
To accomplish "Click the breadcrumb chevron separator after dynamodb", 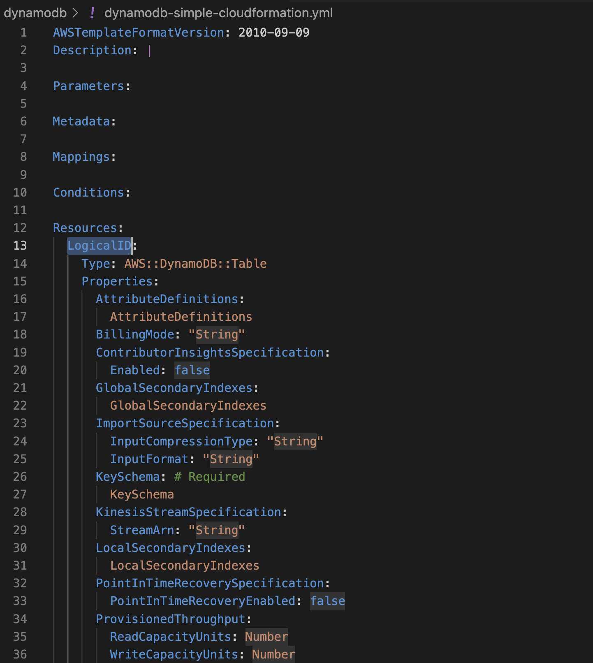I will click(x=75, y=13).
